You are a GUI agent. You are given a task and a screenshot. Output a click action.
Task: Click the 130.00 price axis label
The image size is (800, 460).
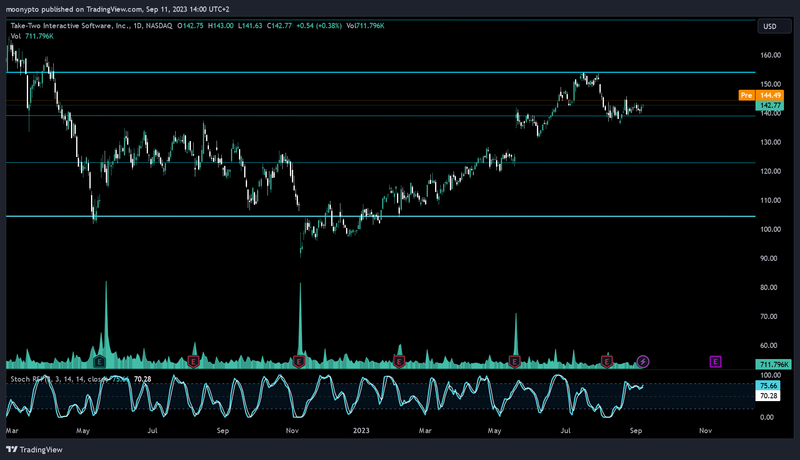pos(770,142)
